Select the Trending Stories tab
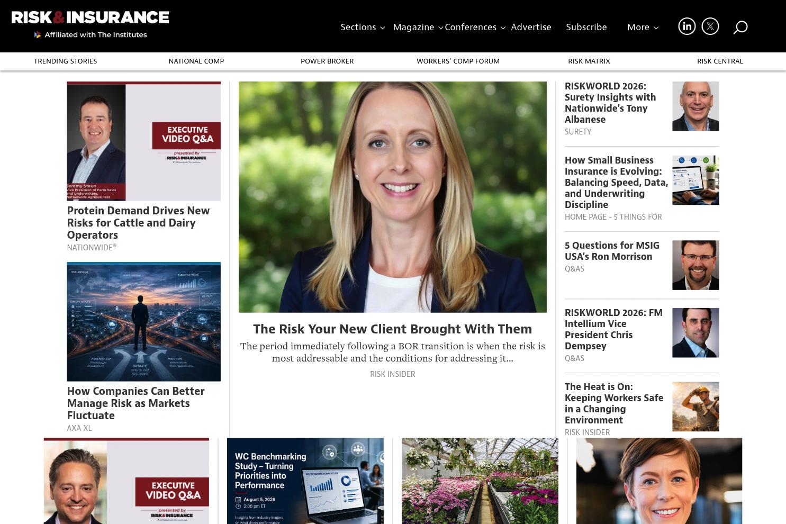786x524 pixels. click(66, 61)
